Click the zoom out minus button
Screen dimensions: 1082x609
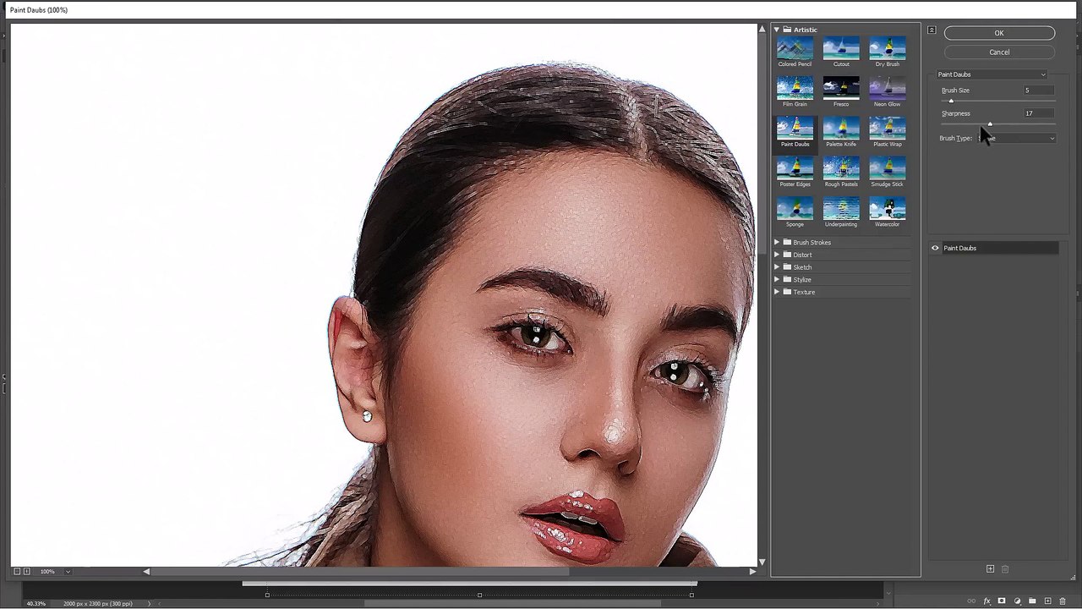[17, 572]
